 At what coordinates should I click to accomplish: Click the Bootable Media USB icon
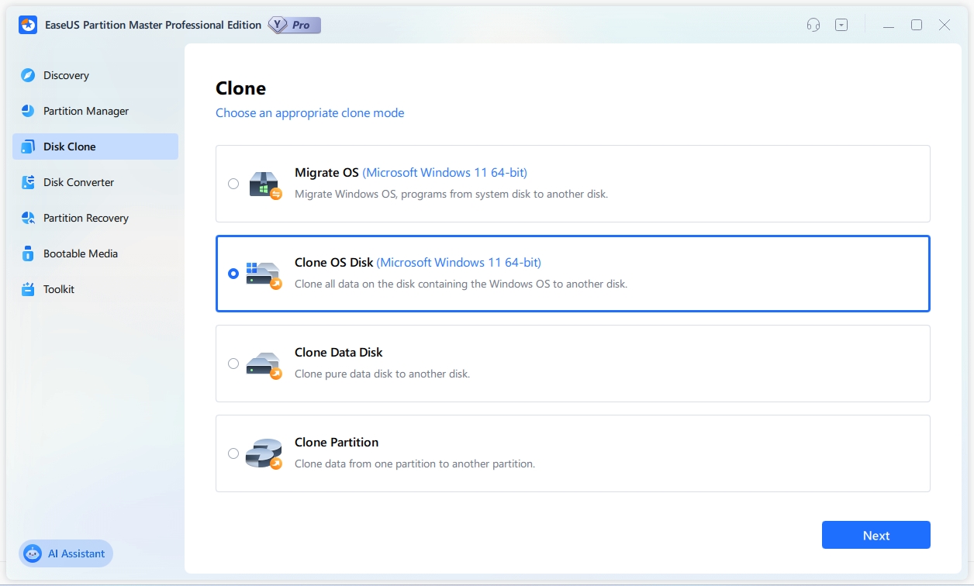28,253
